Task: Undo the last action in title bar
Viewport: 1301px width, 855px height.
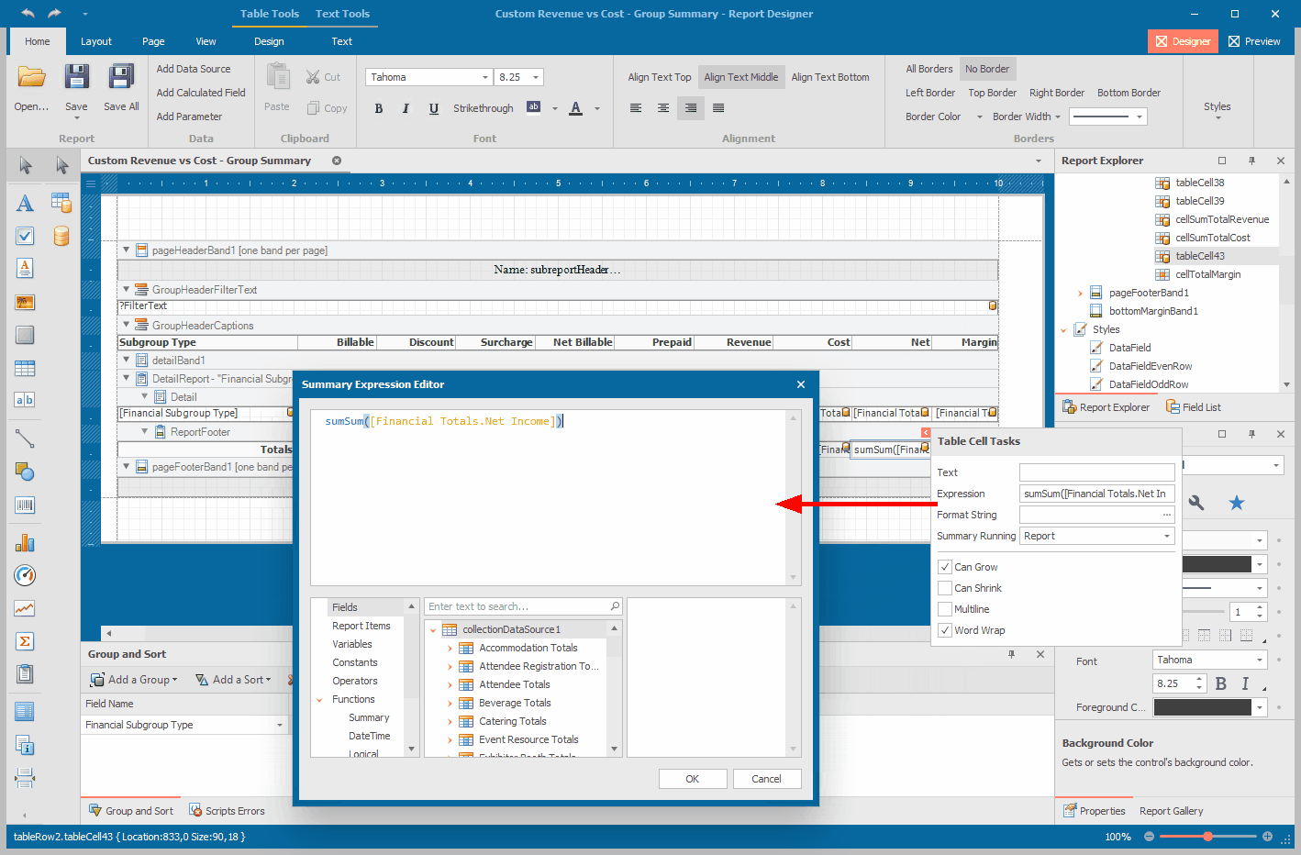Action: pos(28,14)
